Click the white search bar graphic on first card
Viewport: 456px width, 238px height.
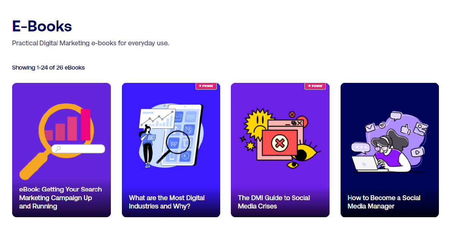pyautogui.click(x=78, y=149)
